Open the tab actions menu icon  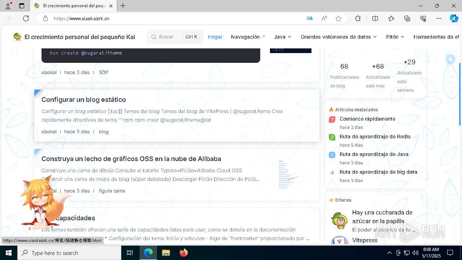click(x=22, y=6)
